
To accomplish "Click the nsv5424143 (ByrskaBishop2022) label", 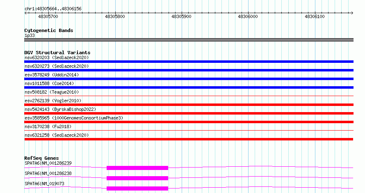I will click(60, 109).
